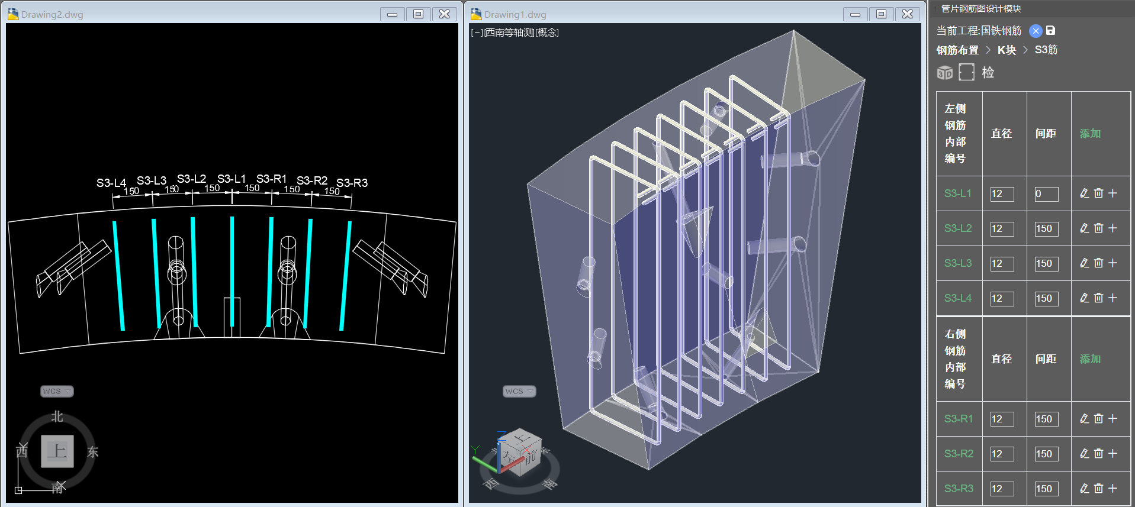
Task: Click the Drawing2.dwg title bar icon
Action: point(13,14)
